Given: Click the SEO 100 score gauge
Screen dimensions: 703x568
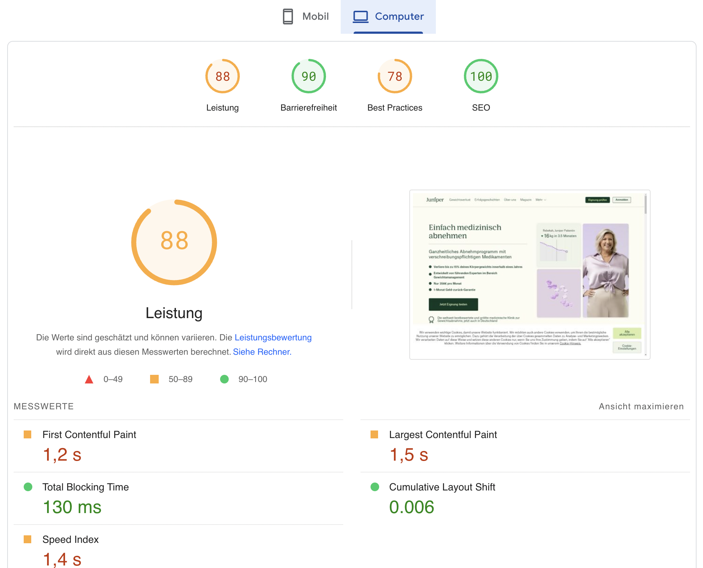Looking at the screenshot, I should point(481,76).
